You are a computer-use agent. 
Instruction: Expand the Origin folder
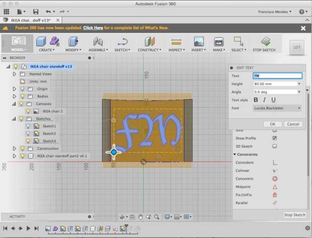pyautogui.click(x=14, y=89)
